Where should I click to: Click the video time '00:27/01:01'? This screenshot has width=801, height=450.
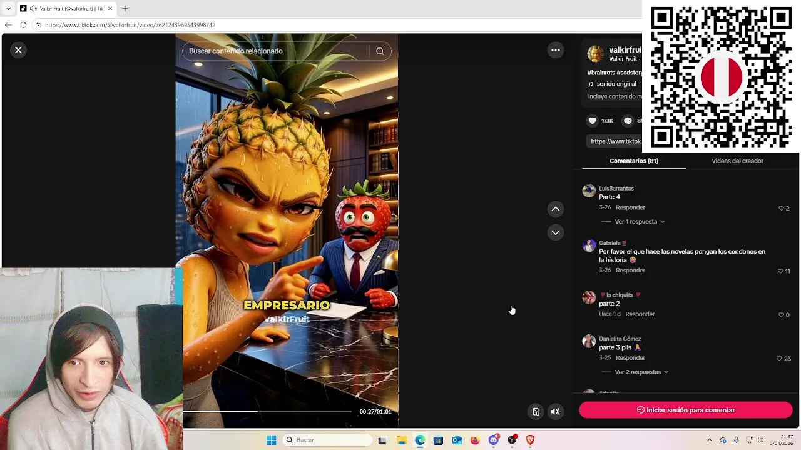[x=375, y=411]
